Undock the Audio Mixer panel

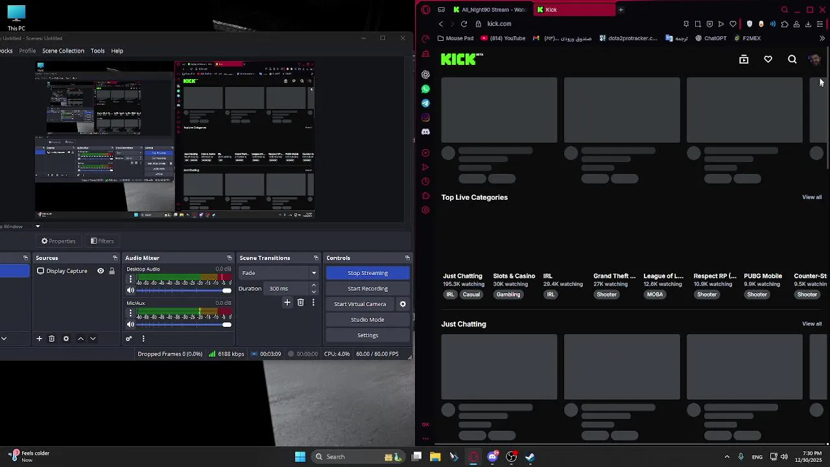tap(229, 258)
